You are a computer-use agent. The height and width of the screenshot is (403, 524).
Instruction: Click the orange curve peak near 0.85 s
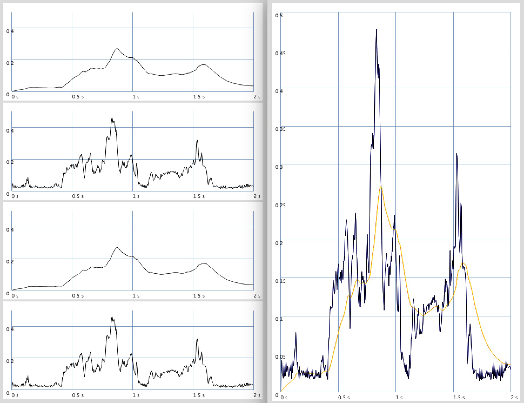pos(380,187)
